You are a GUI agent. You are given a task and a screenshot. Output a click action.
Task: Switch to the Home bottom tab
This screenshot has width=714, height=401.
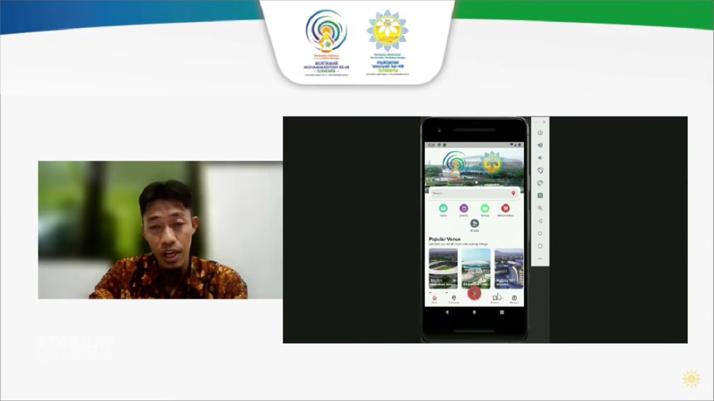434,299
